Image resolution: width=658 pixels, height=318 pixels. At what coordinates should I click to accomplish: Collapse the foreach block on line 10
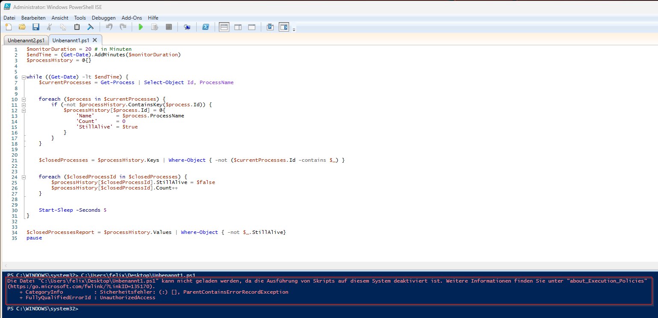(24, 99)
